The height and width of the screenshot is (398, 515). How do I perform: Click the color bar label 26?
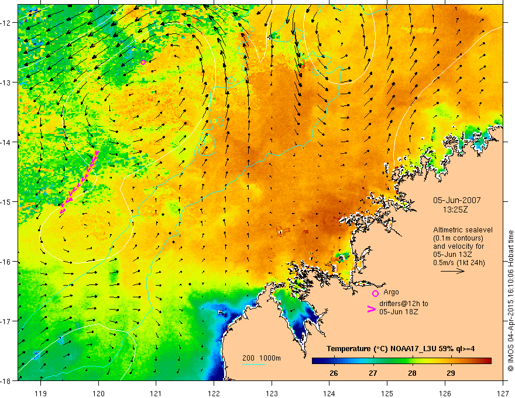[334, 373]
